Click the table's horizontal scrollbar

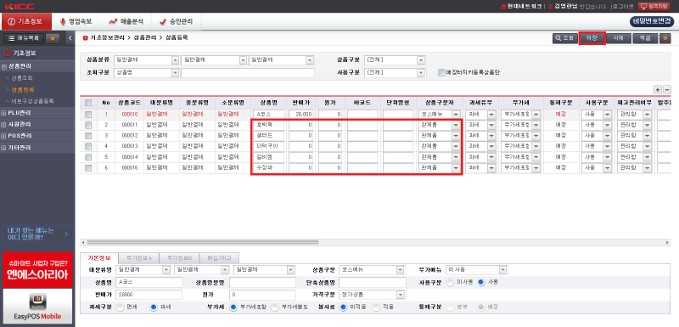coord(203,242)
